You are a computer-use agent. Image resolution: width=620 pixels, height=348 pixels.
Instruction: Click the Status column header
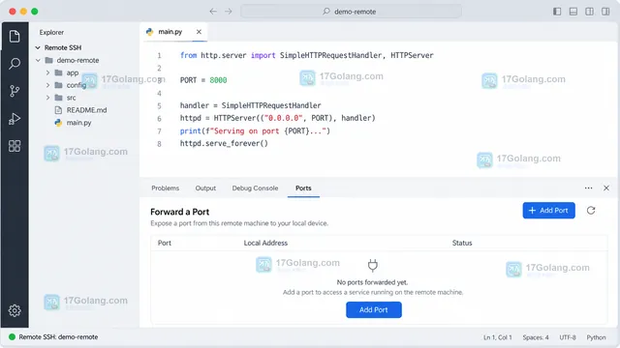click(462, 243)
